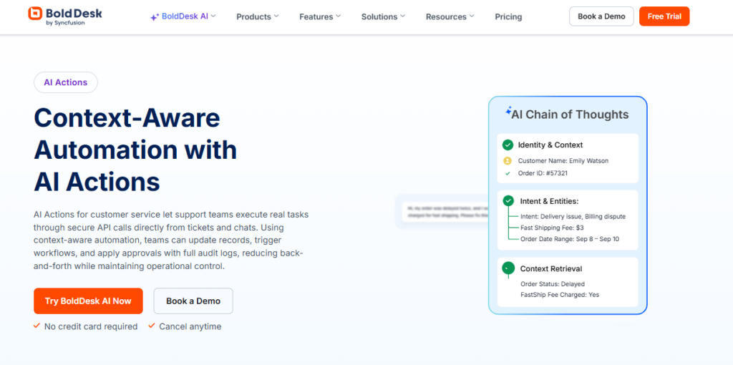Click 'FastShip Fee Charged: Yes' text
The width and height of the screenshot is (733, 365).
coord(560,295)
